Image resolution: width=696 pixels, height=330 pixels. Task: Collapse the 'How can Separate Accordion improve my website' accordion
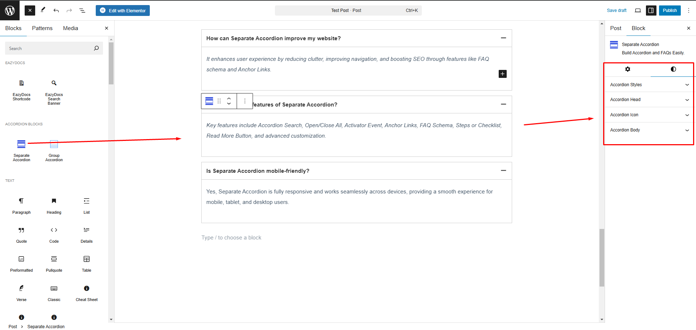pos(503,38)
